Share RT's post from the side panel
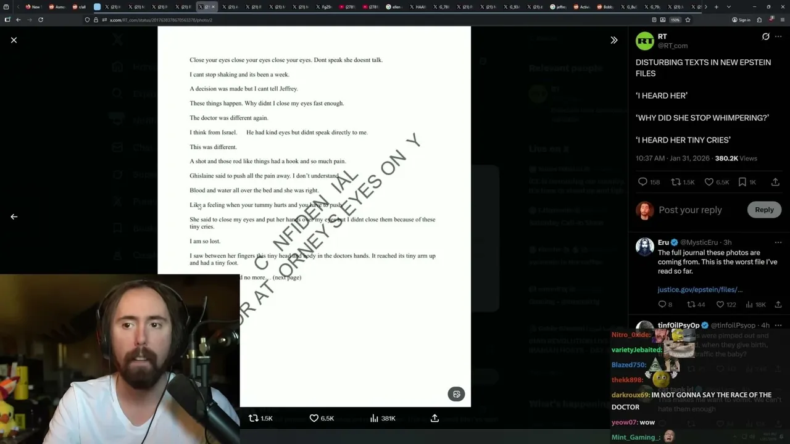 pos(776,182)
